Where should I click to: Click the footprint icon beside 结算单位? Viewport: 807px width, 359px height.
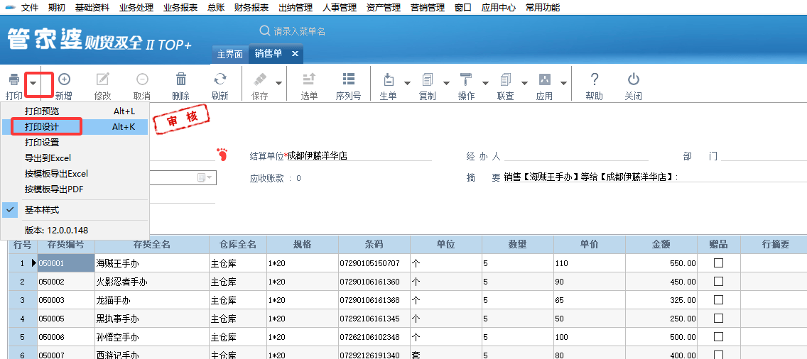click(222, 154)
